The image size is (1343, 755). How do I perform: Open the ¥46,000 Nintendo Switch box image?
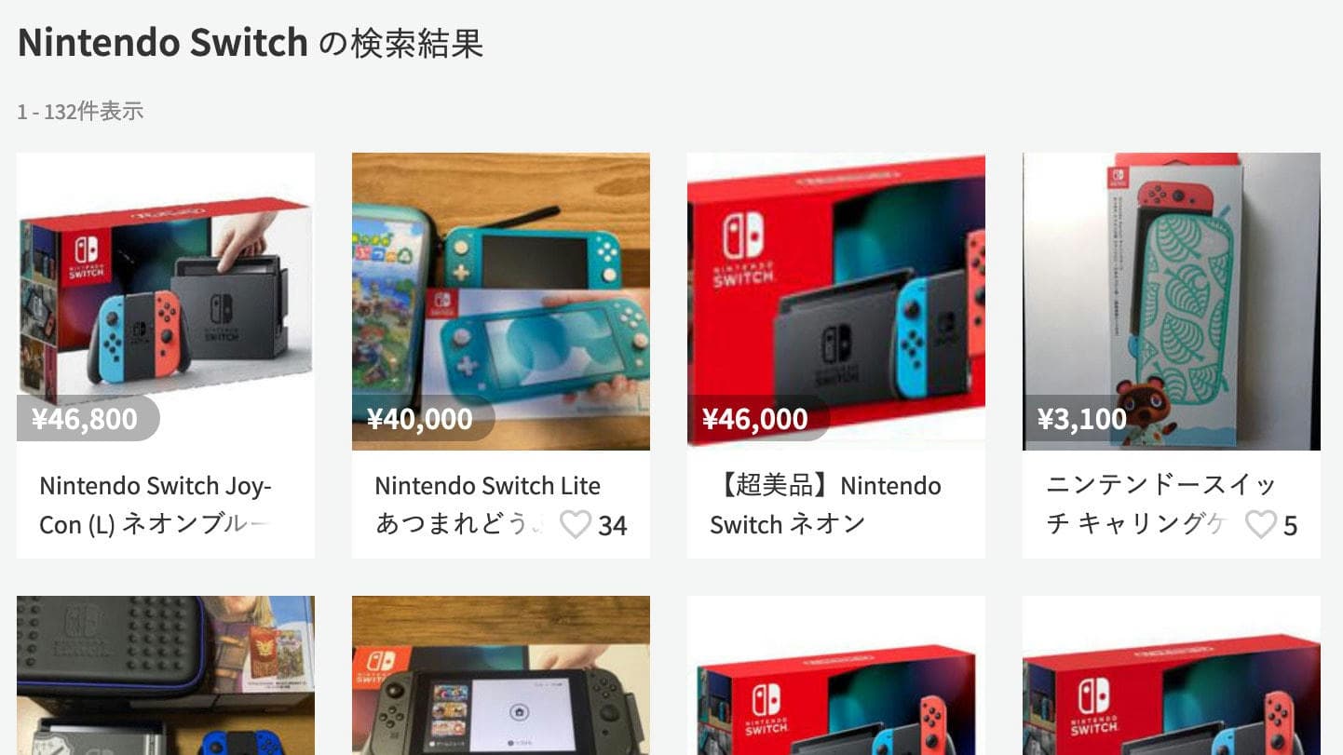(x=836, y=302)
